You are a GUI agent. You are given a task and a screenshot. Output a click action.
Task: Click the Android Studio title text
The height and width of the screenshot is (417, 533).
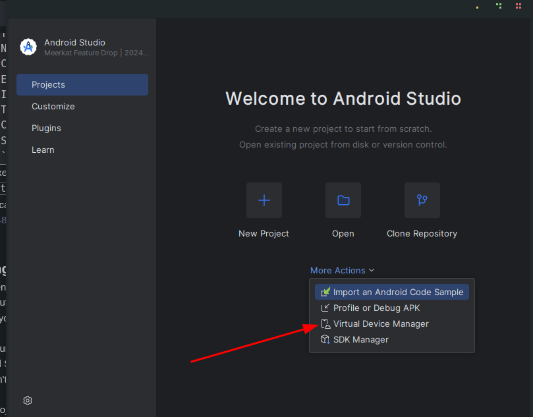75,42
